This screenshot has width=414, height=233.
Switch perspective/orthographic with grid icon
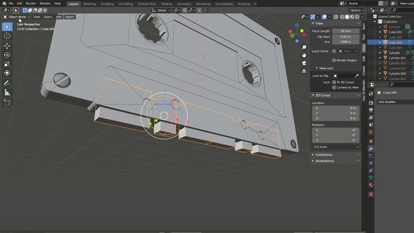[x=304, y=71]
